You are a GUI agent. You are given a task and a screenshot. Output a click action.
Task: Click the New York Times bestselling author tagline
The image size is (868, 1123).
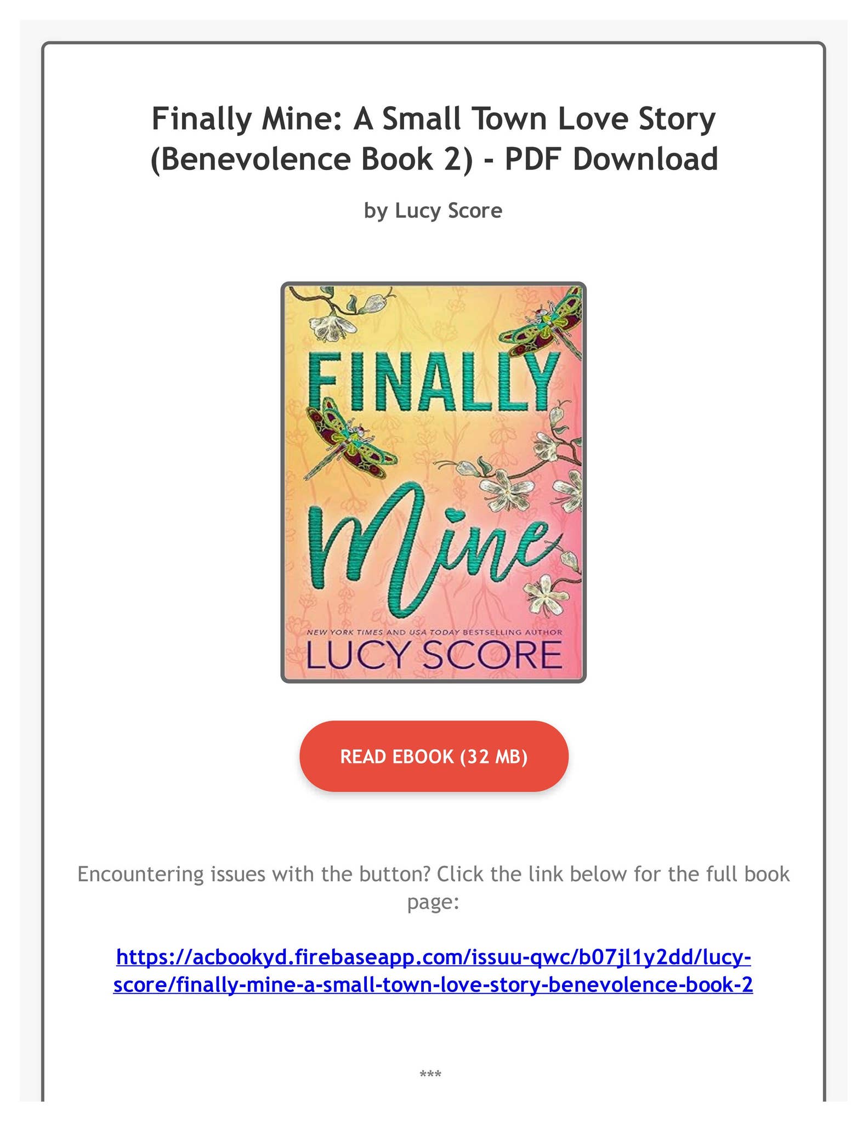(x=434, y=632)
